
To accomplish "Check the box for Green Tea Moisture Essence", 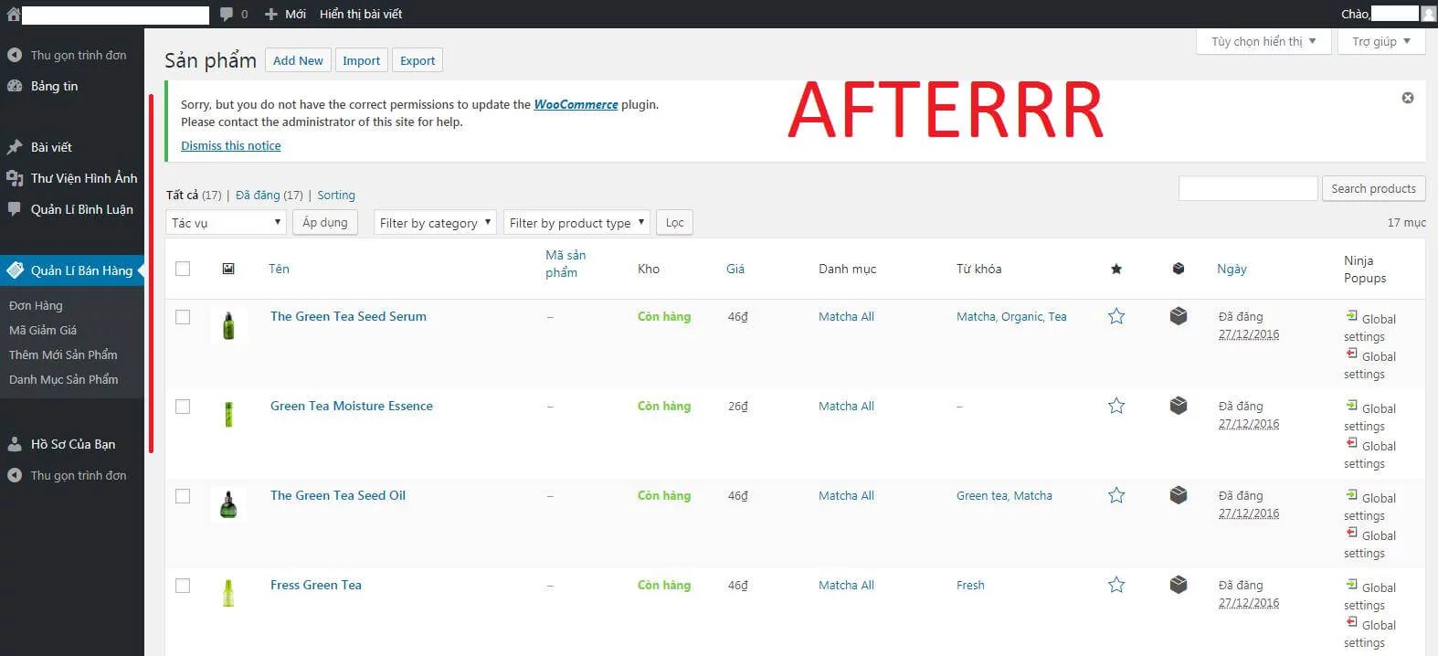I will tap(183, 407).
